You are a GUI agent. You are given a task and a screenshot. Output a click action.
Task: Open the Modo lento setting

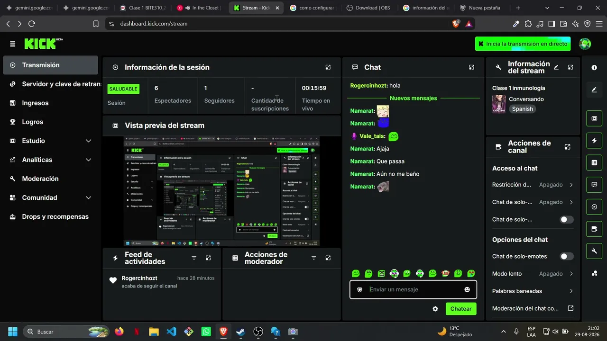pyautogui.click(x=533, y=274)
